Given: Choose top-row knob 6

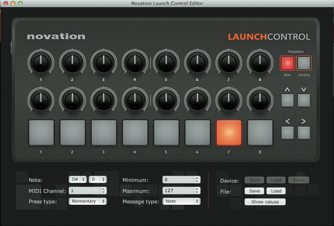Looking at the screenshot, I should pyautogui.click(x=197, y=62).
